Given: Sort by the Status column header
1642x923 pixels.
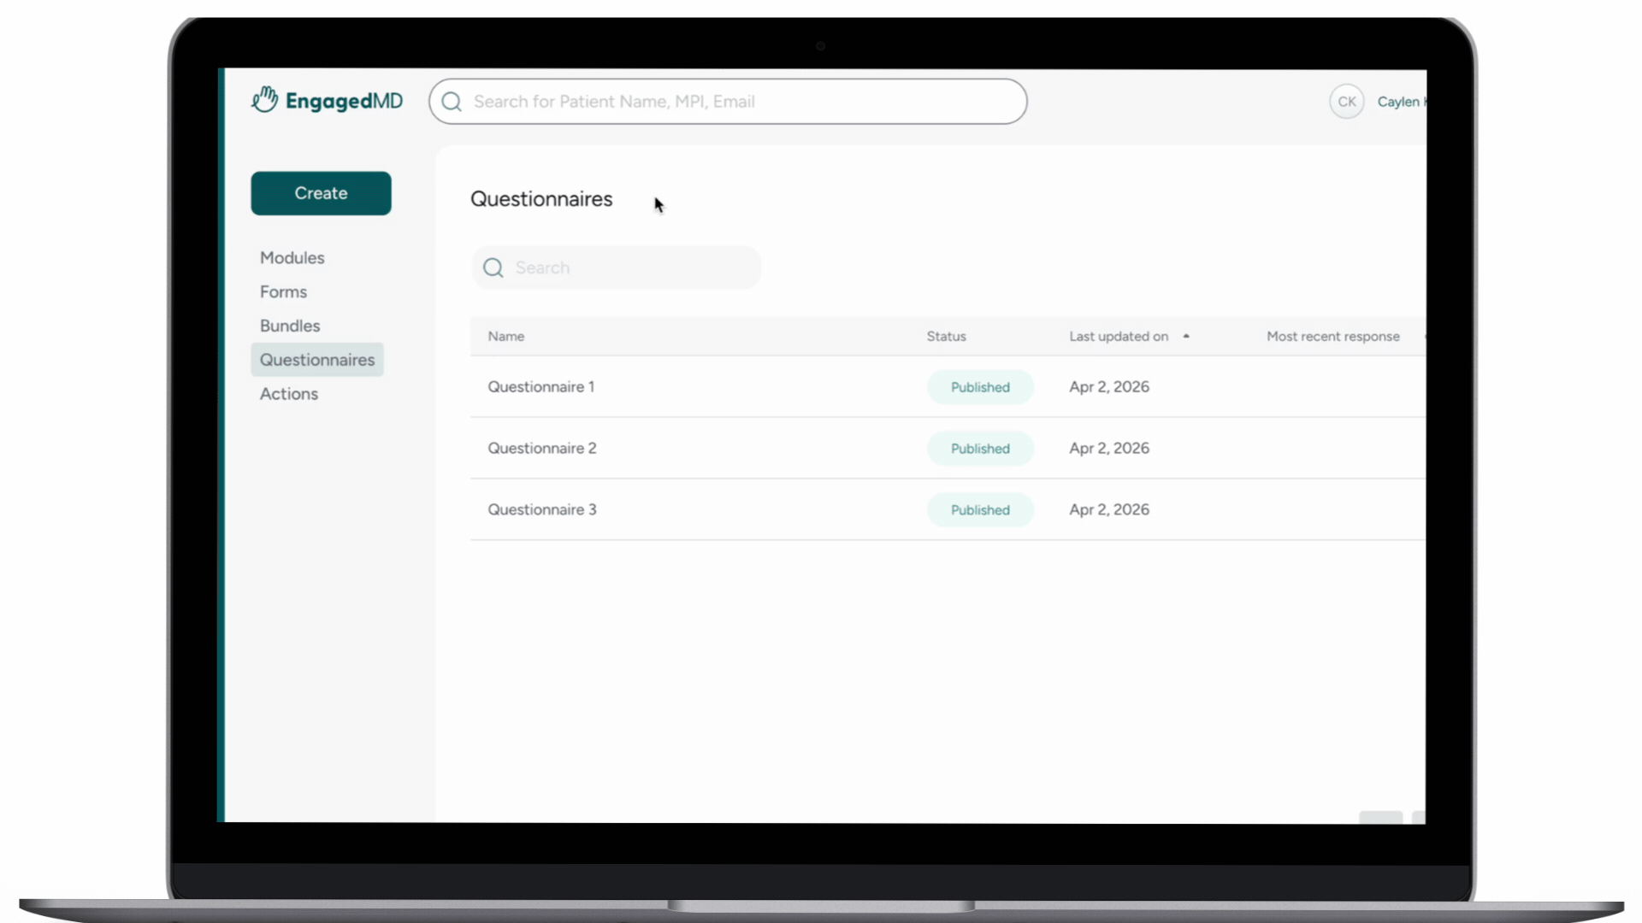Looking at the screenshot, I should (x=946, y=337).
